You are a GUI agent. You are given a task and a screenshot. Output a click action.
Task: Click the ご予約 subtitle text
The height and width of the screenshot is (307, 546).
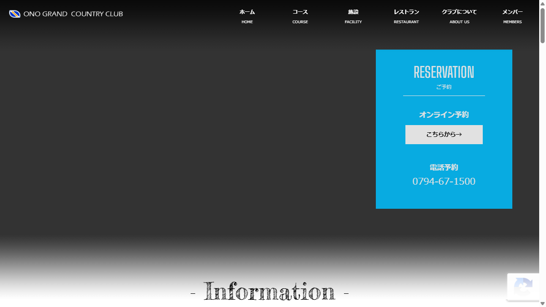click(x=444, y=87)
